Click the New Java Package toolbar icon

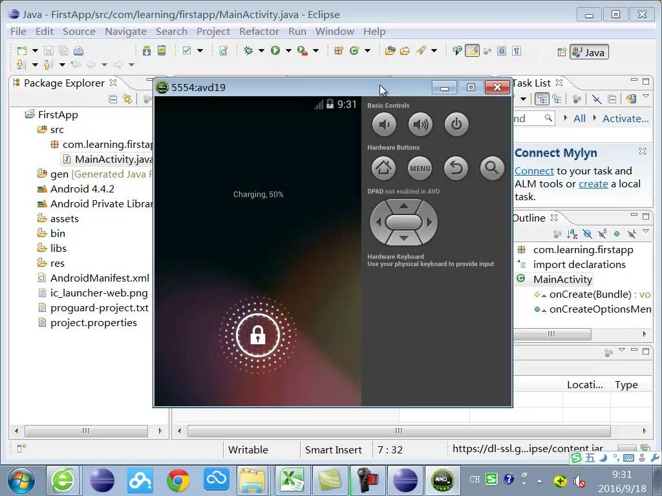pyautogui.click(x=338, y=51)
